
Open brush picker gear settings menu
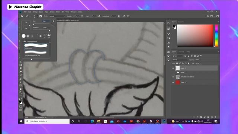pyautogui.click(x=54, y=21)
